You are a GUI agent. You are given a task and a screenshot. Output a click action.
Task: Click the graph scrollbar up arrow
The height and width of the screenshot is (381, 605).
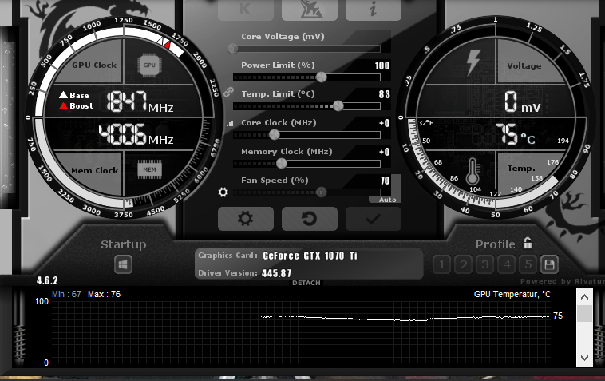tap(584, 297)
